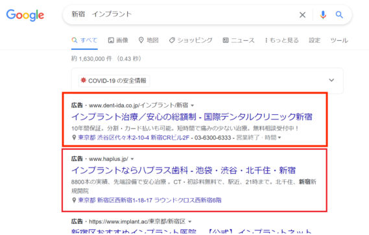Clear the search box with the X icon
This screenshot has width=369, height=235.
[302, 15]
